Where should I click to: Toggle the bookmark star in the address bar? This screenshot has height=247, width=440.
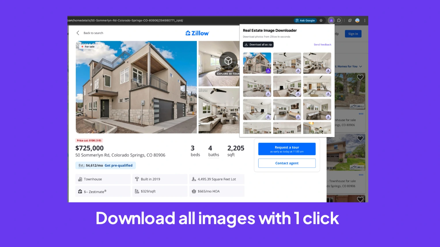tap(321, 20)
